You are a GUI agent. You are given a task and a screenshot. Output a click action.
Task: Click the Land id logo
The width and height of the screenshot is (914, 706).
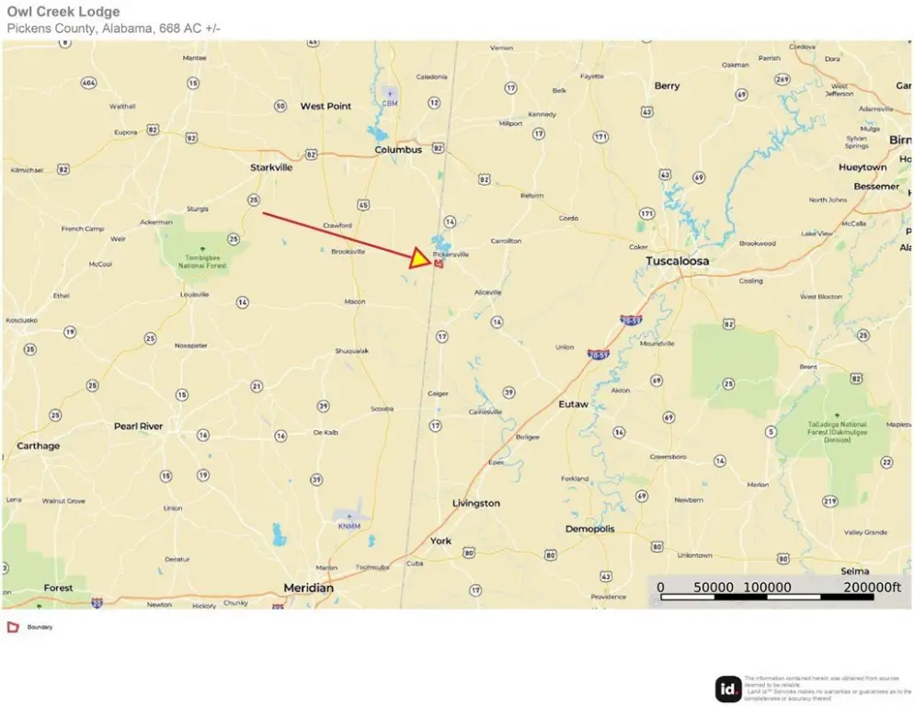coord(728,689)
